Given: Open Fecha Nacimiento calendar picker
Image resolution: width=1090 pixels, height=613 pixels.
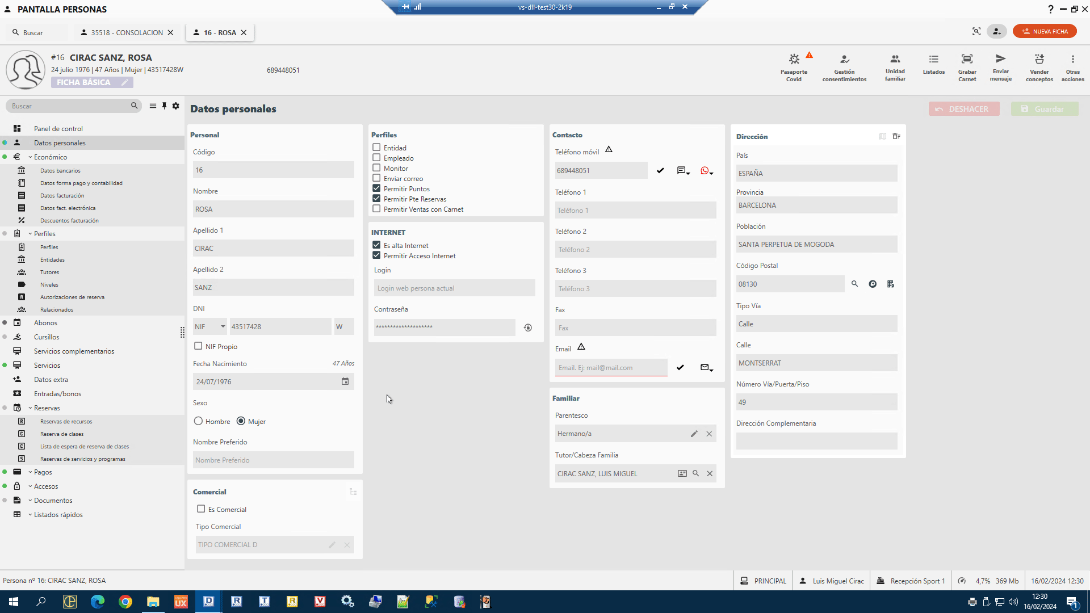Looking at the screenshot, I should tap(345, 381).
